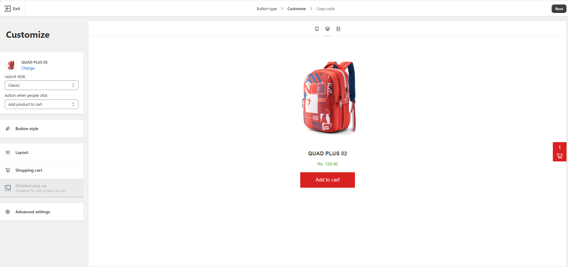Click the Change product link

(28, 68)
